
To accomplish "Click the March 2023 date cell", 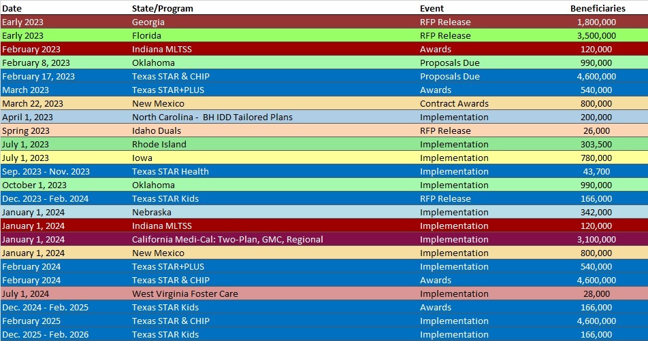I will [x=25, y=90].
